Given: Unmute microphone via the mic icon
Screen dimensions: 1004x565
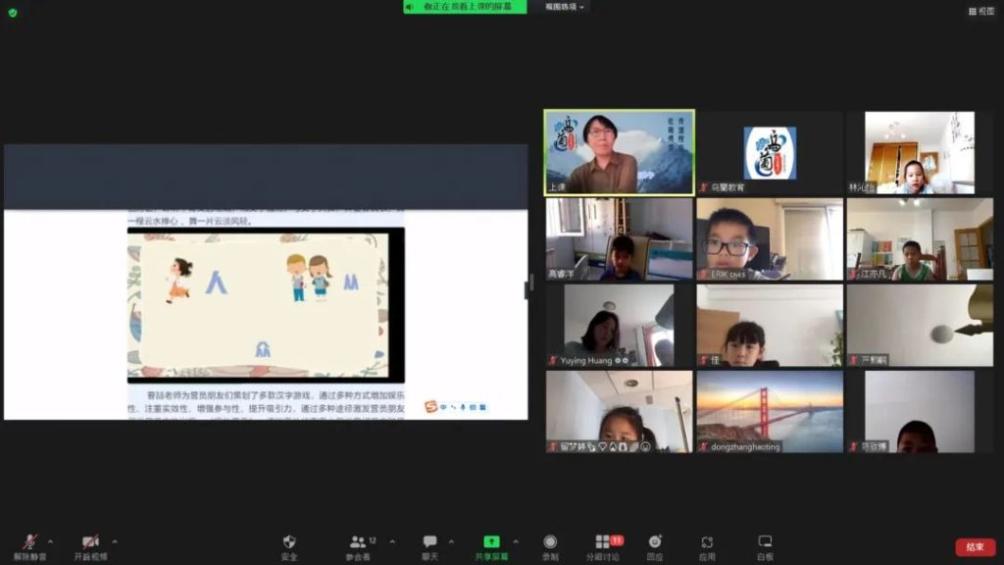Looking at the screenshot, I should (x=29, y=541).
